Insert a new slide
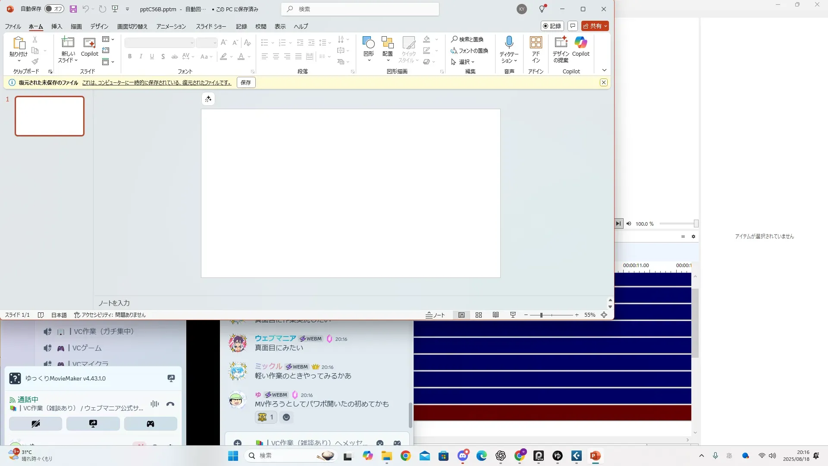This screenshot has width=828, height=466. point(68,43)
